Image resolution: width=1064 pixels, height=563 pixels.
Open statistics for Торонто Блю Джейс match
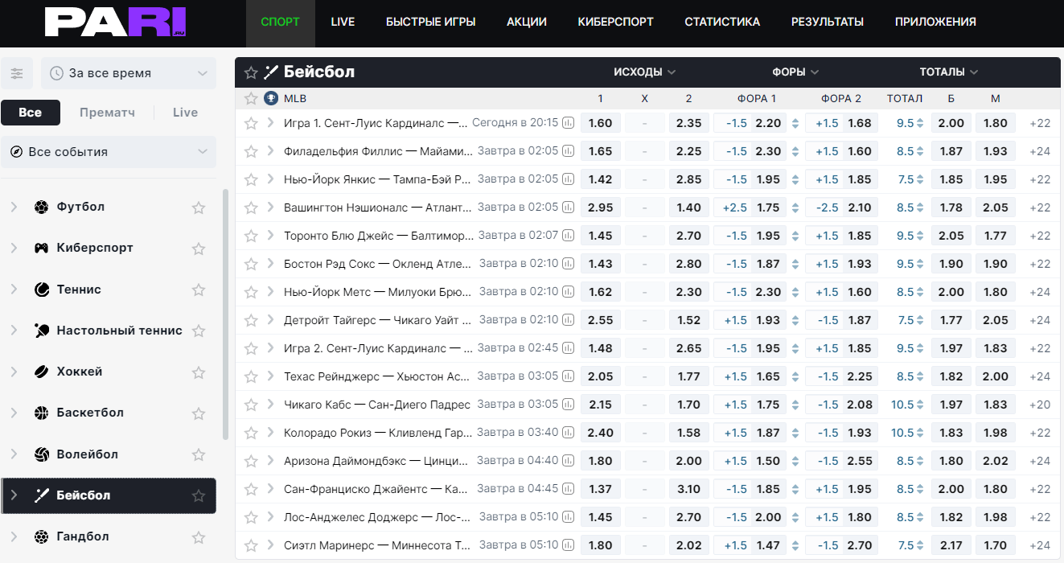click(x=569, y=236)
